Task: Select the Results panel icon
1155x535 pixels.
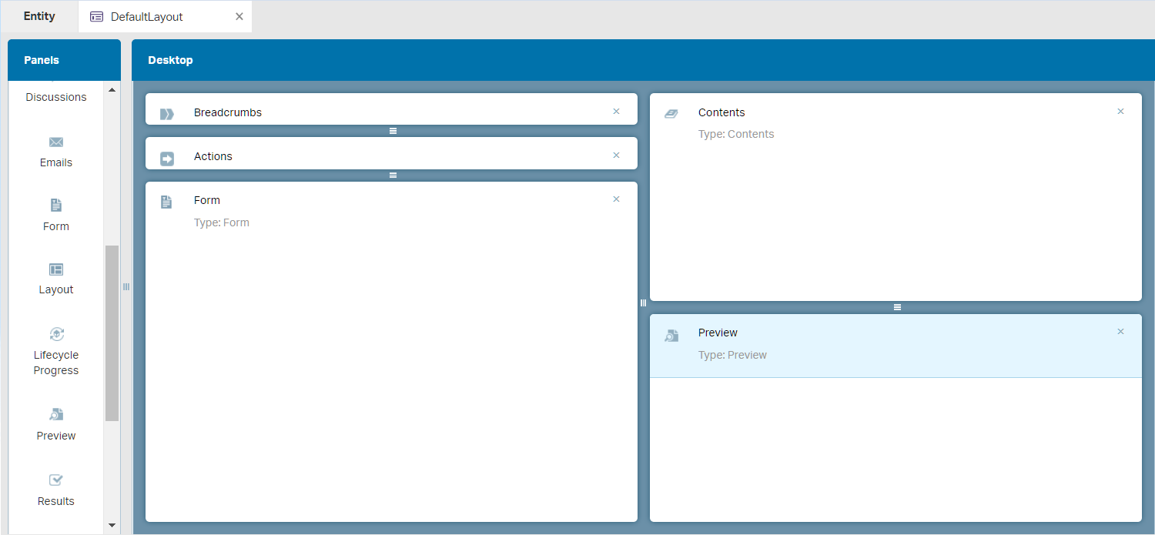Action: [56, 480]
